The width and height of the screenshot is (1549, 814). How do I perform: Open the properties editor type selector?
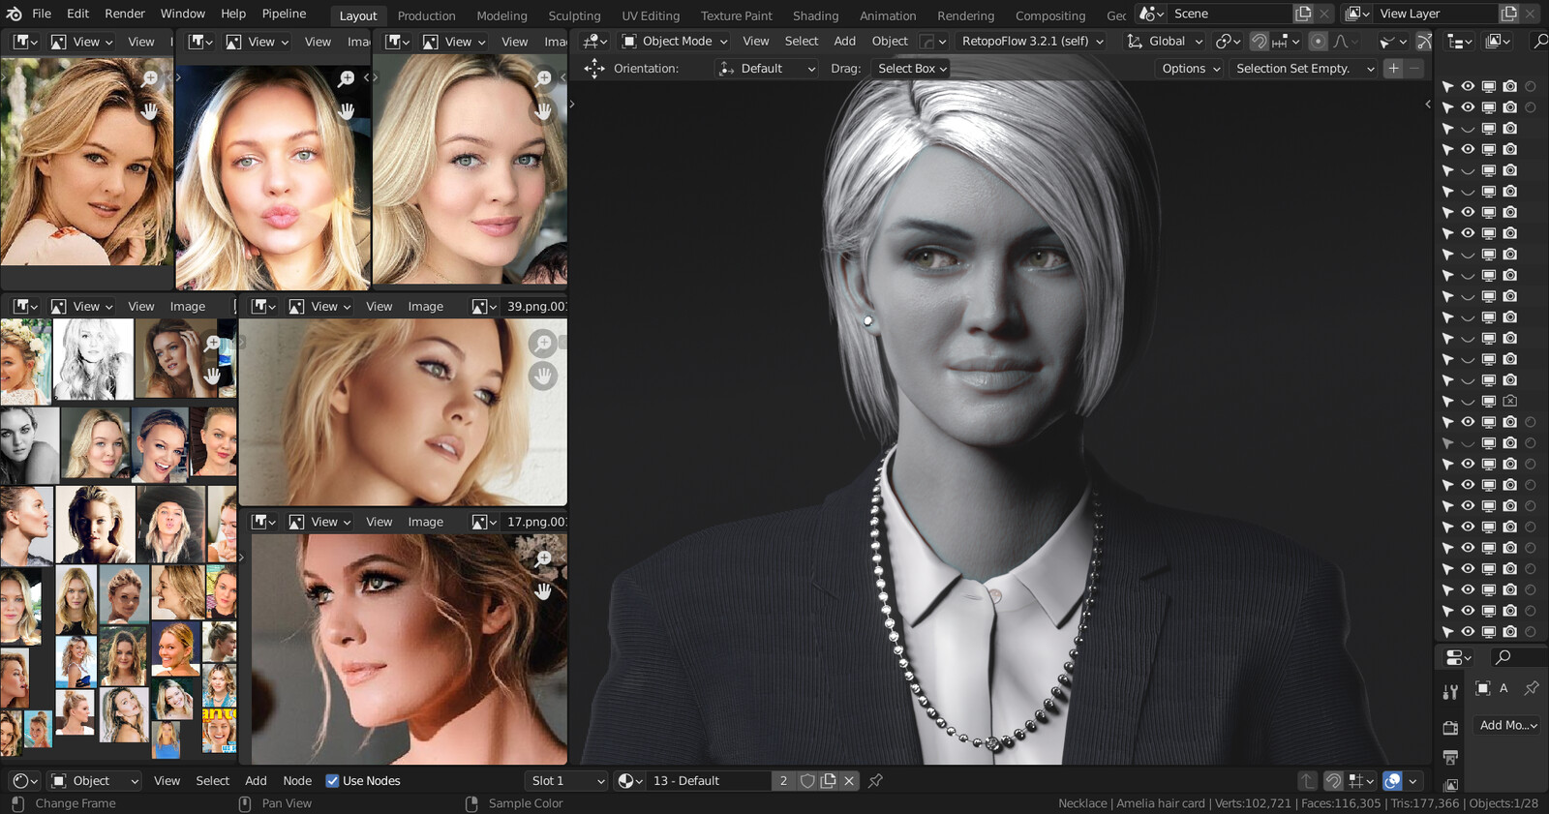click(x=1458, y=657)
